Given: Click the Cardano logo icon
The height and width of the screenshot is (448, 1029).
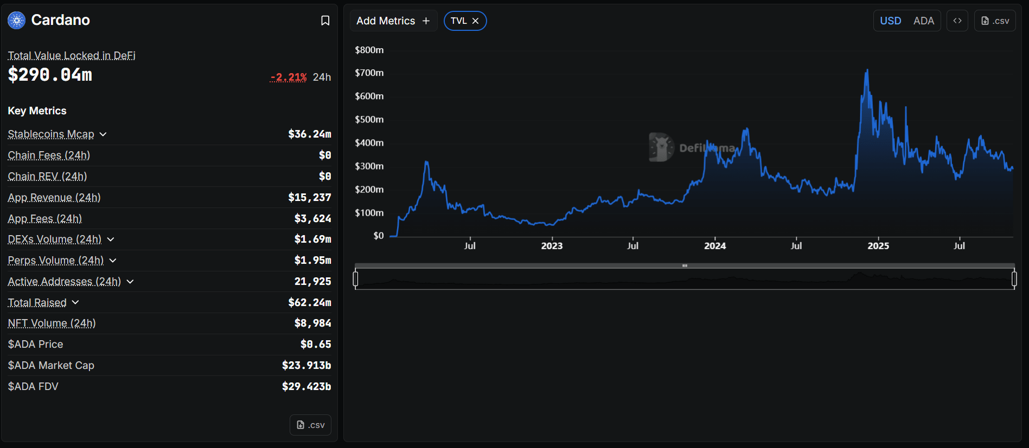Looking at the screenshot, I should pos(16,21).
